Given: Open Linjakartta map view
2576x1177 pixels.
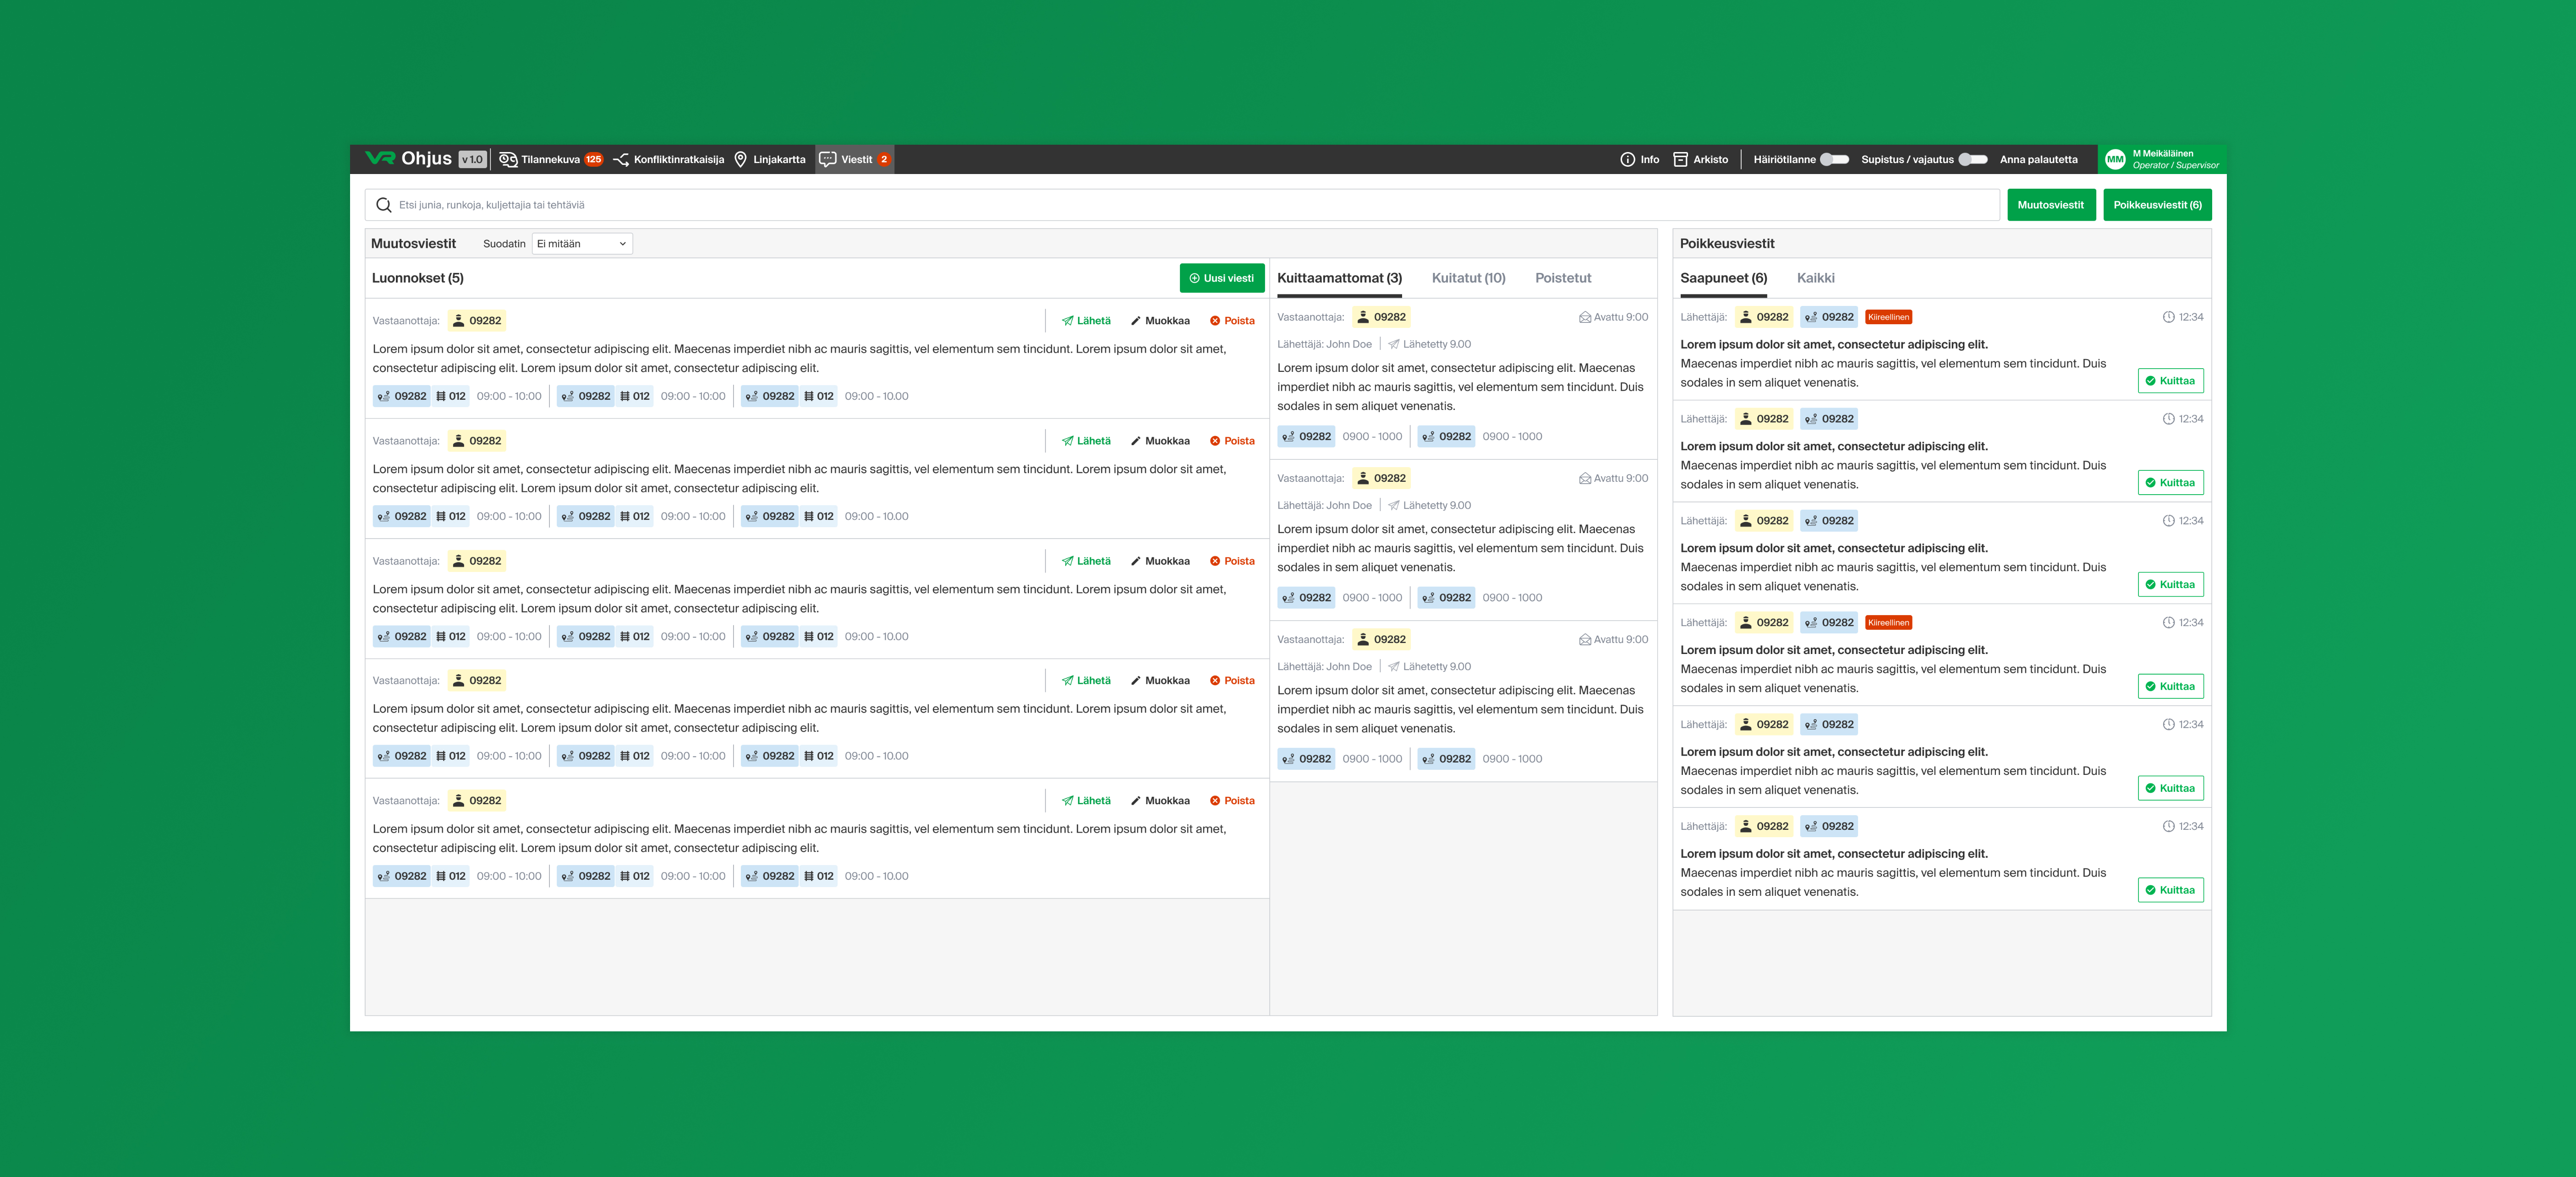Looking at the screenshot, I should tap(769, 159).
